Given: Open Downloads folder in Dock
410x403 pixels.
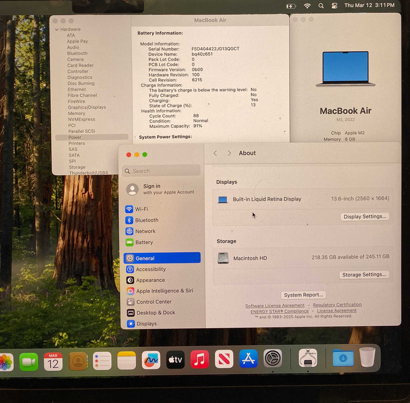Looking at the screenshot, I should 343,358.
